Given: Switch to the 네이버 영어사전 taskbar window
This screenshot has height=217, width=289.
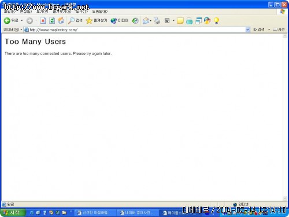Looking at the screenshot, I should pyautogui.click(x=138, y=213).
